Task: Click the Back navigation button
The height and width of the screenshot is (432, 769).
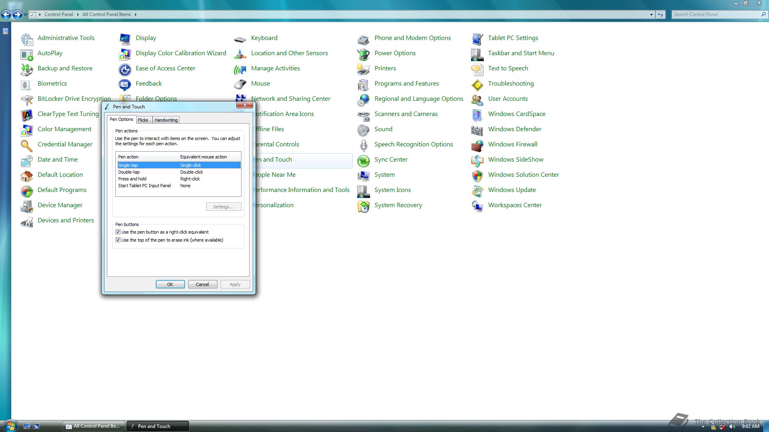Action: tap(6, 15)
